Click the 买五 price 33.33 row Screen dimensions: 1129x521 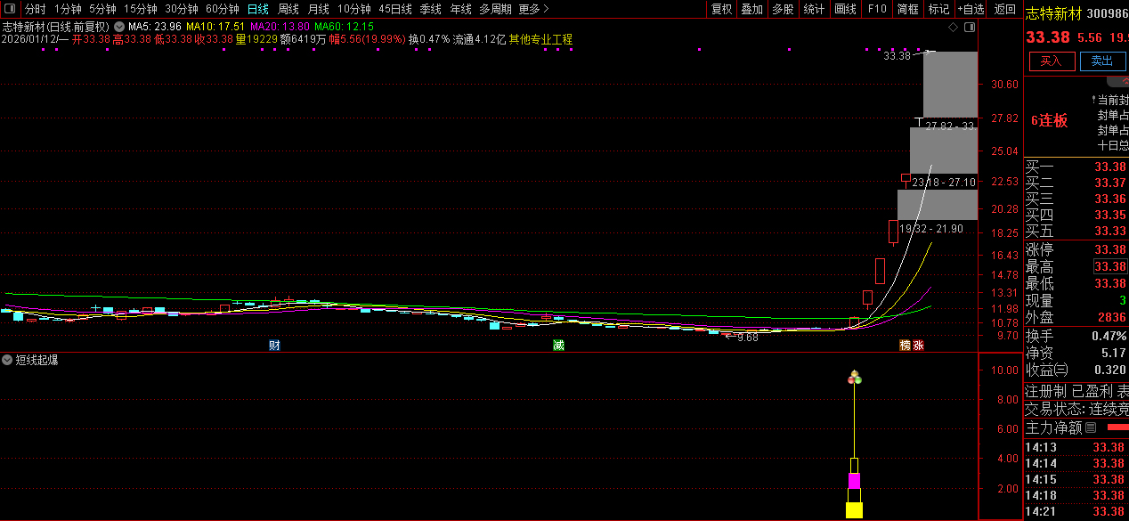click(x=1076, y=231)
